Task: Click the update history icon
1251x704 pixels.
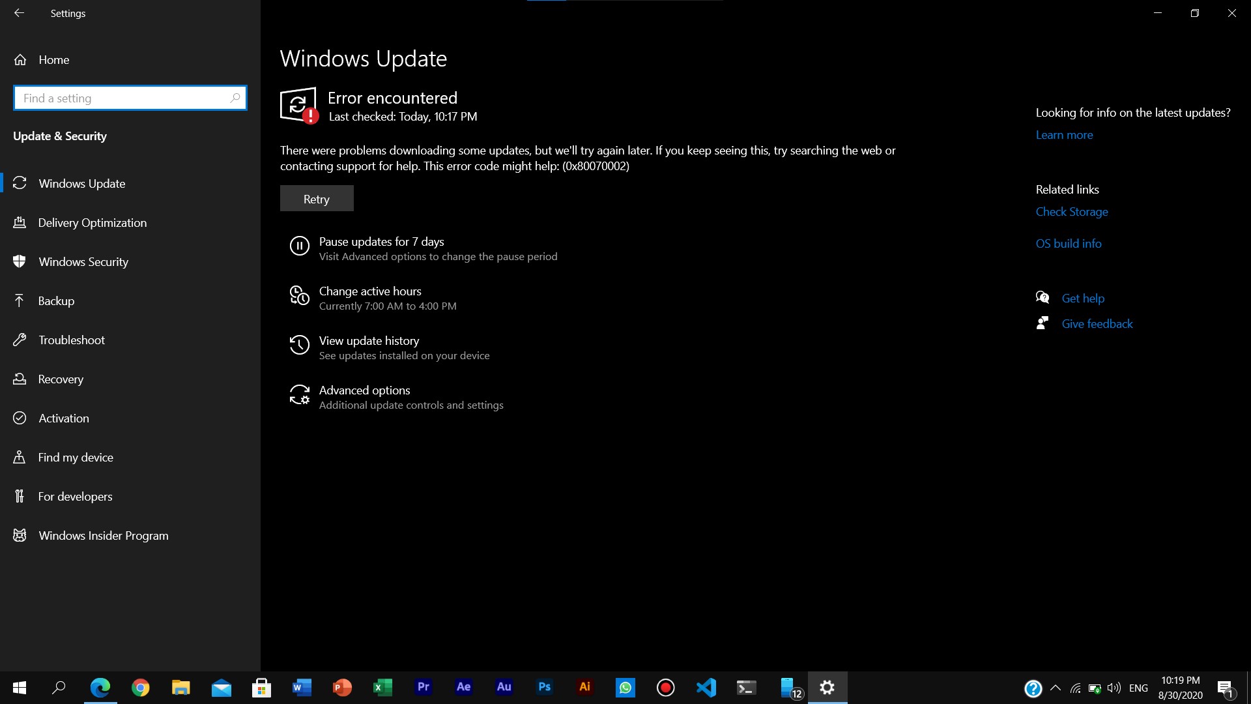Action: pyautogui.click(x=299, y=345)
